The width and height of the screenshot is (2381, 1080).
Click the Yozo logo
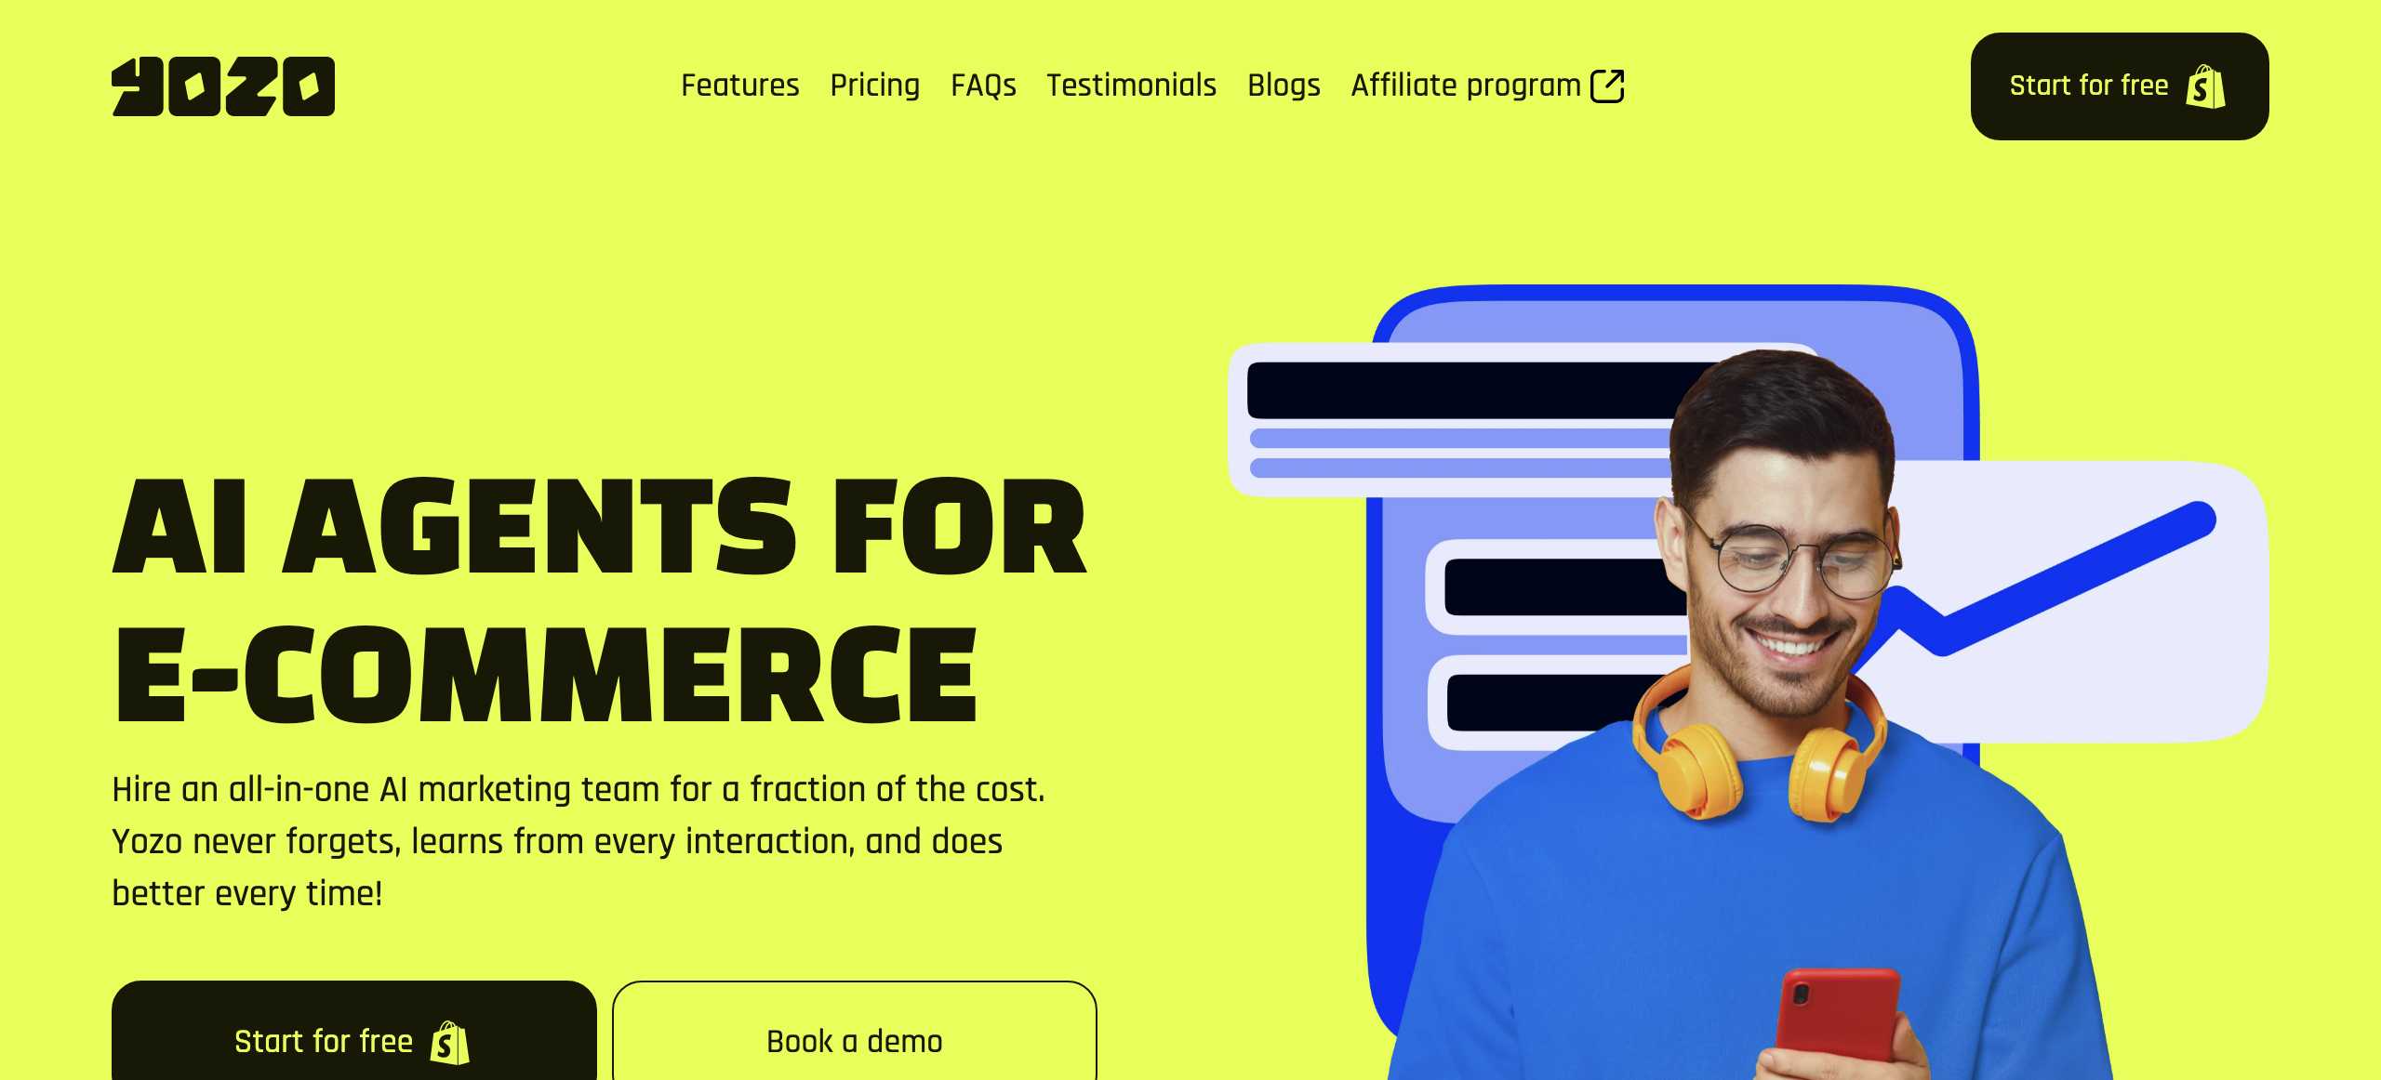[223, 86]
